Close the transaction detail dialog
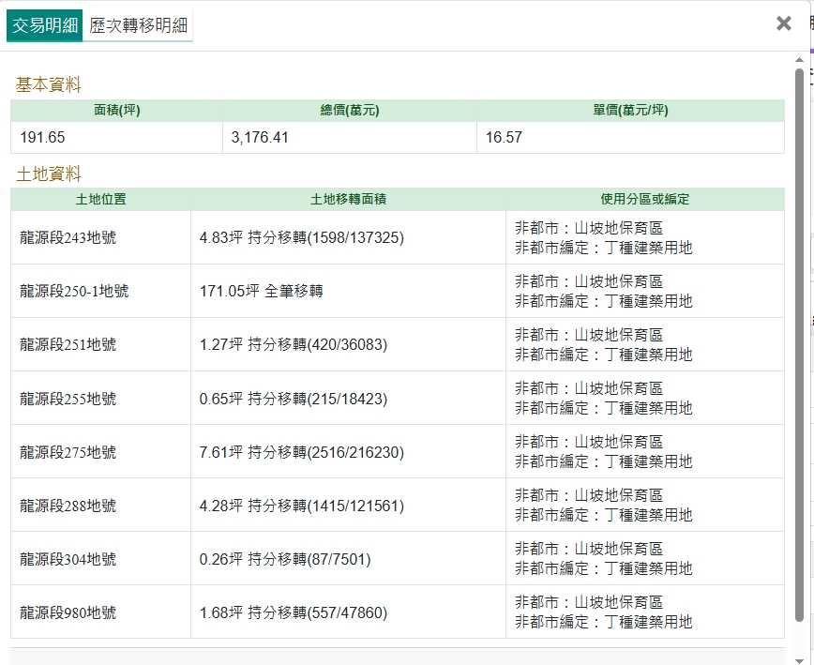814x665 pixels. coord(784,23)
